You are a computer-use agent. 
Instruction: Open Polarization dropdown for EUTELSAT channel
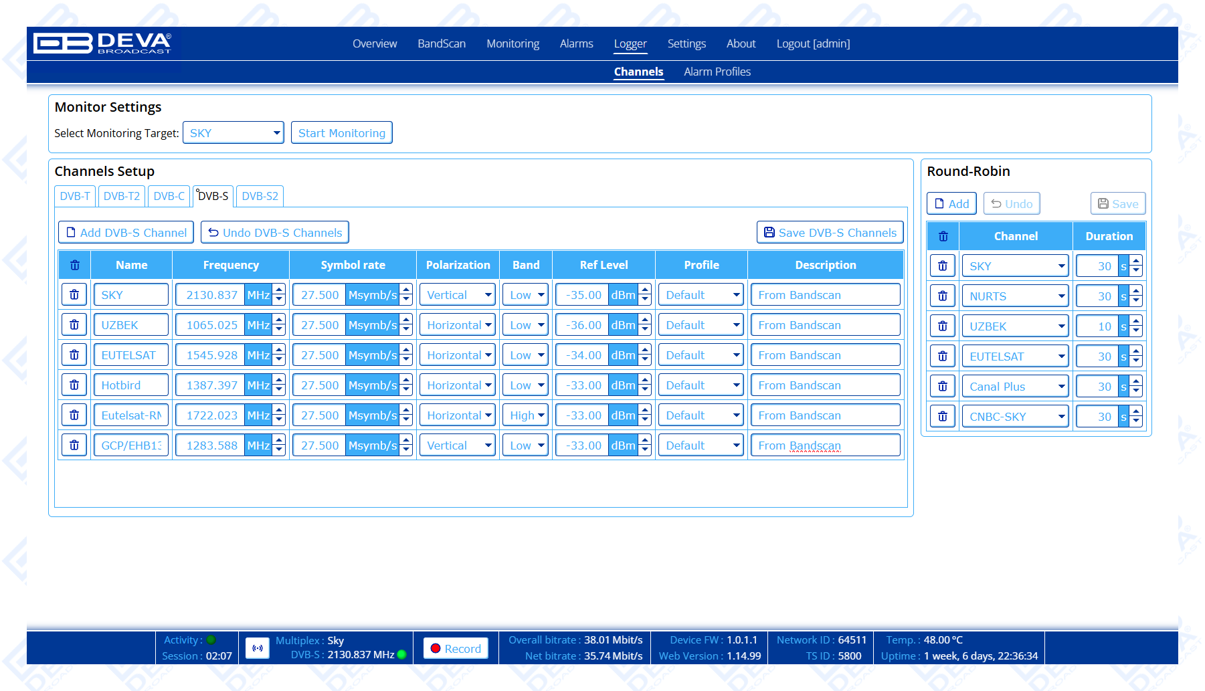click(x=458, y=355)
